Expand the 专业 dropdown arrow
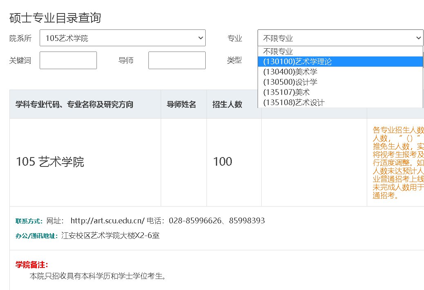 pyautogui.click(x=419, y=38)
